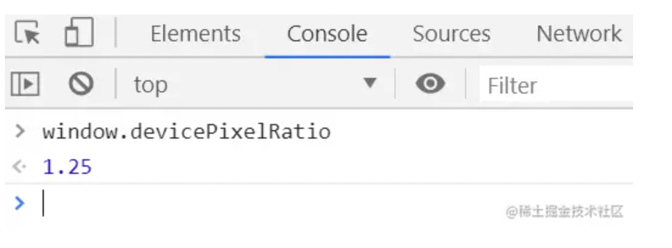Switch to the Elements tab
Image resolution: width=672 pixels, height=248 pixels.
click(195, 33)
